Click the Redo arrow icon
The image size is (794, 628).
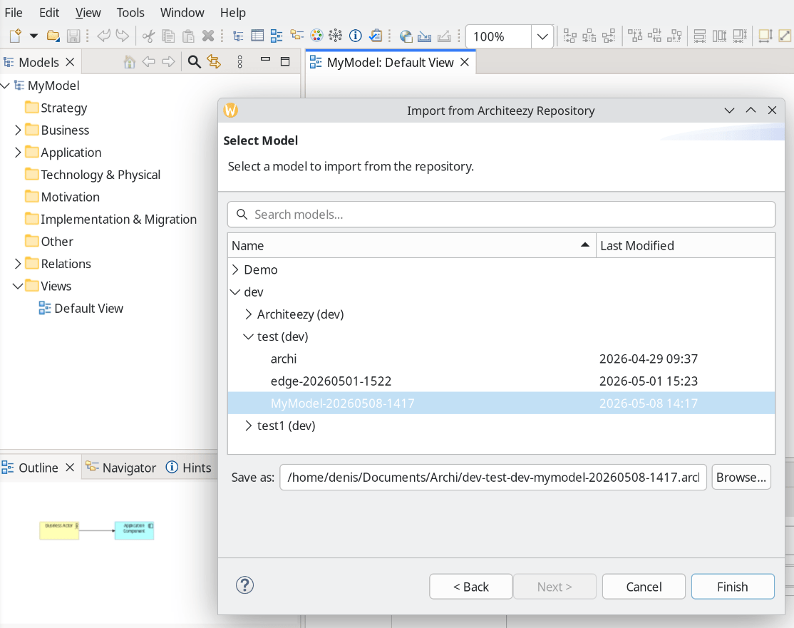point(123,36)
